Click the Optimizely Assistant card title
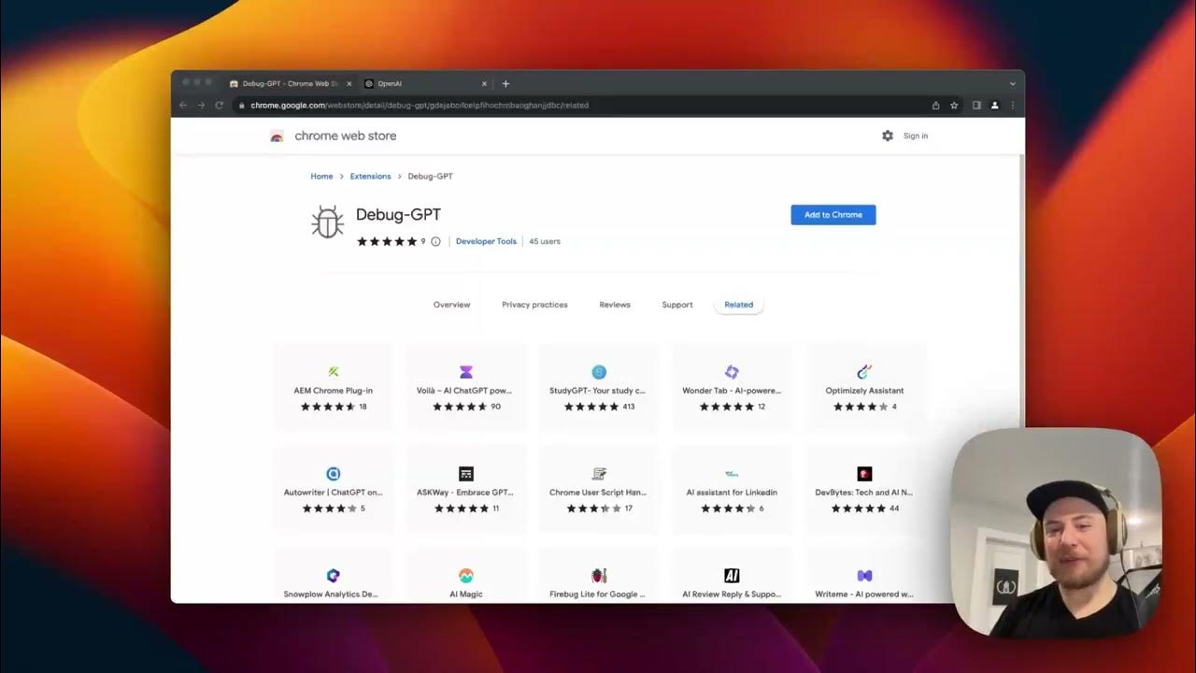 click(864, 391)
